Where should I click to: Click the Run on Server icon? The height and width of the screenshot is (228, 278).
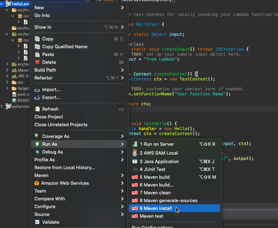pyautogui.click(x=135, y=144)
